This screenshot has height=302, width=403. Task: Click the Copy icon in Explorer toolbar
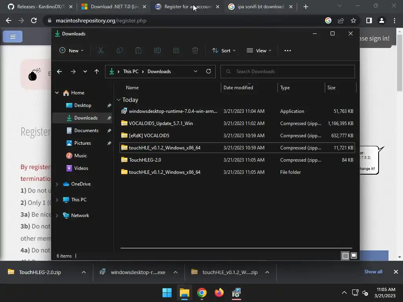120,51
